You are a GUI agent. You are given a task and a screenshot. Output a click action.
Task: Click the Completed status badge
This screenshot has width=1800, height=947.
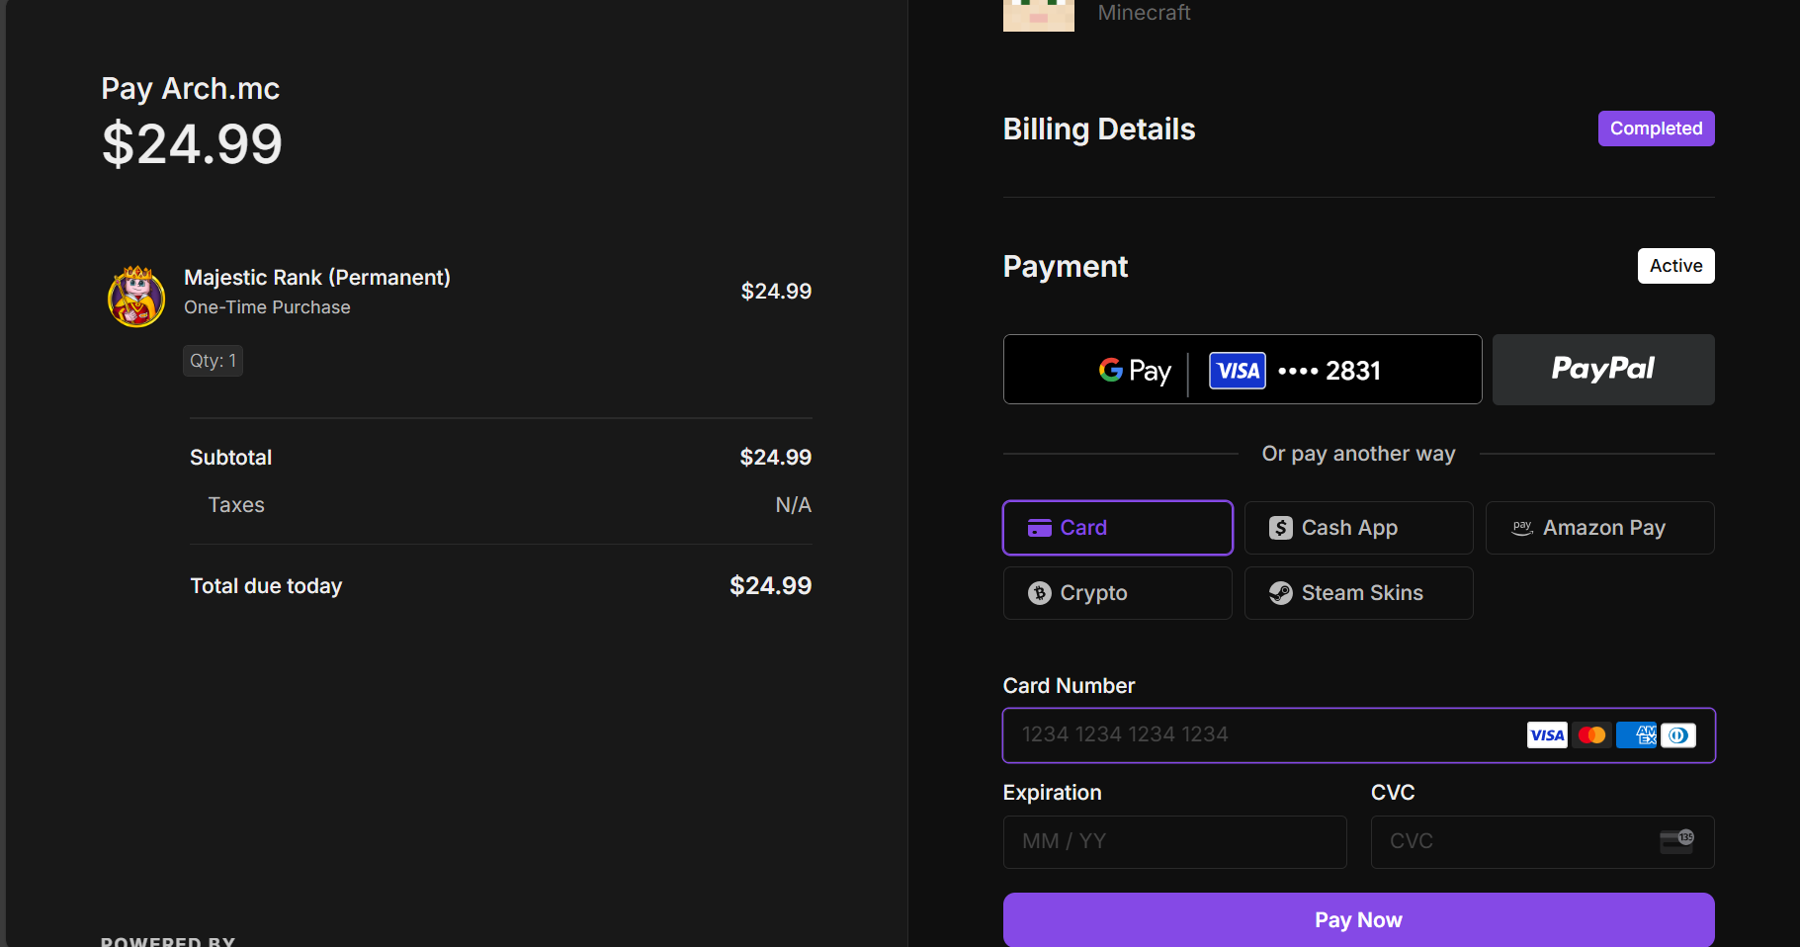click(1656, 129)
